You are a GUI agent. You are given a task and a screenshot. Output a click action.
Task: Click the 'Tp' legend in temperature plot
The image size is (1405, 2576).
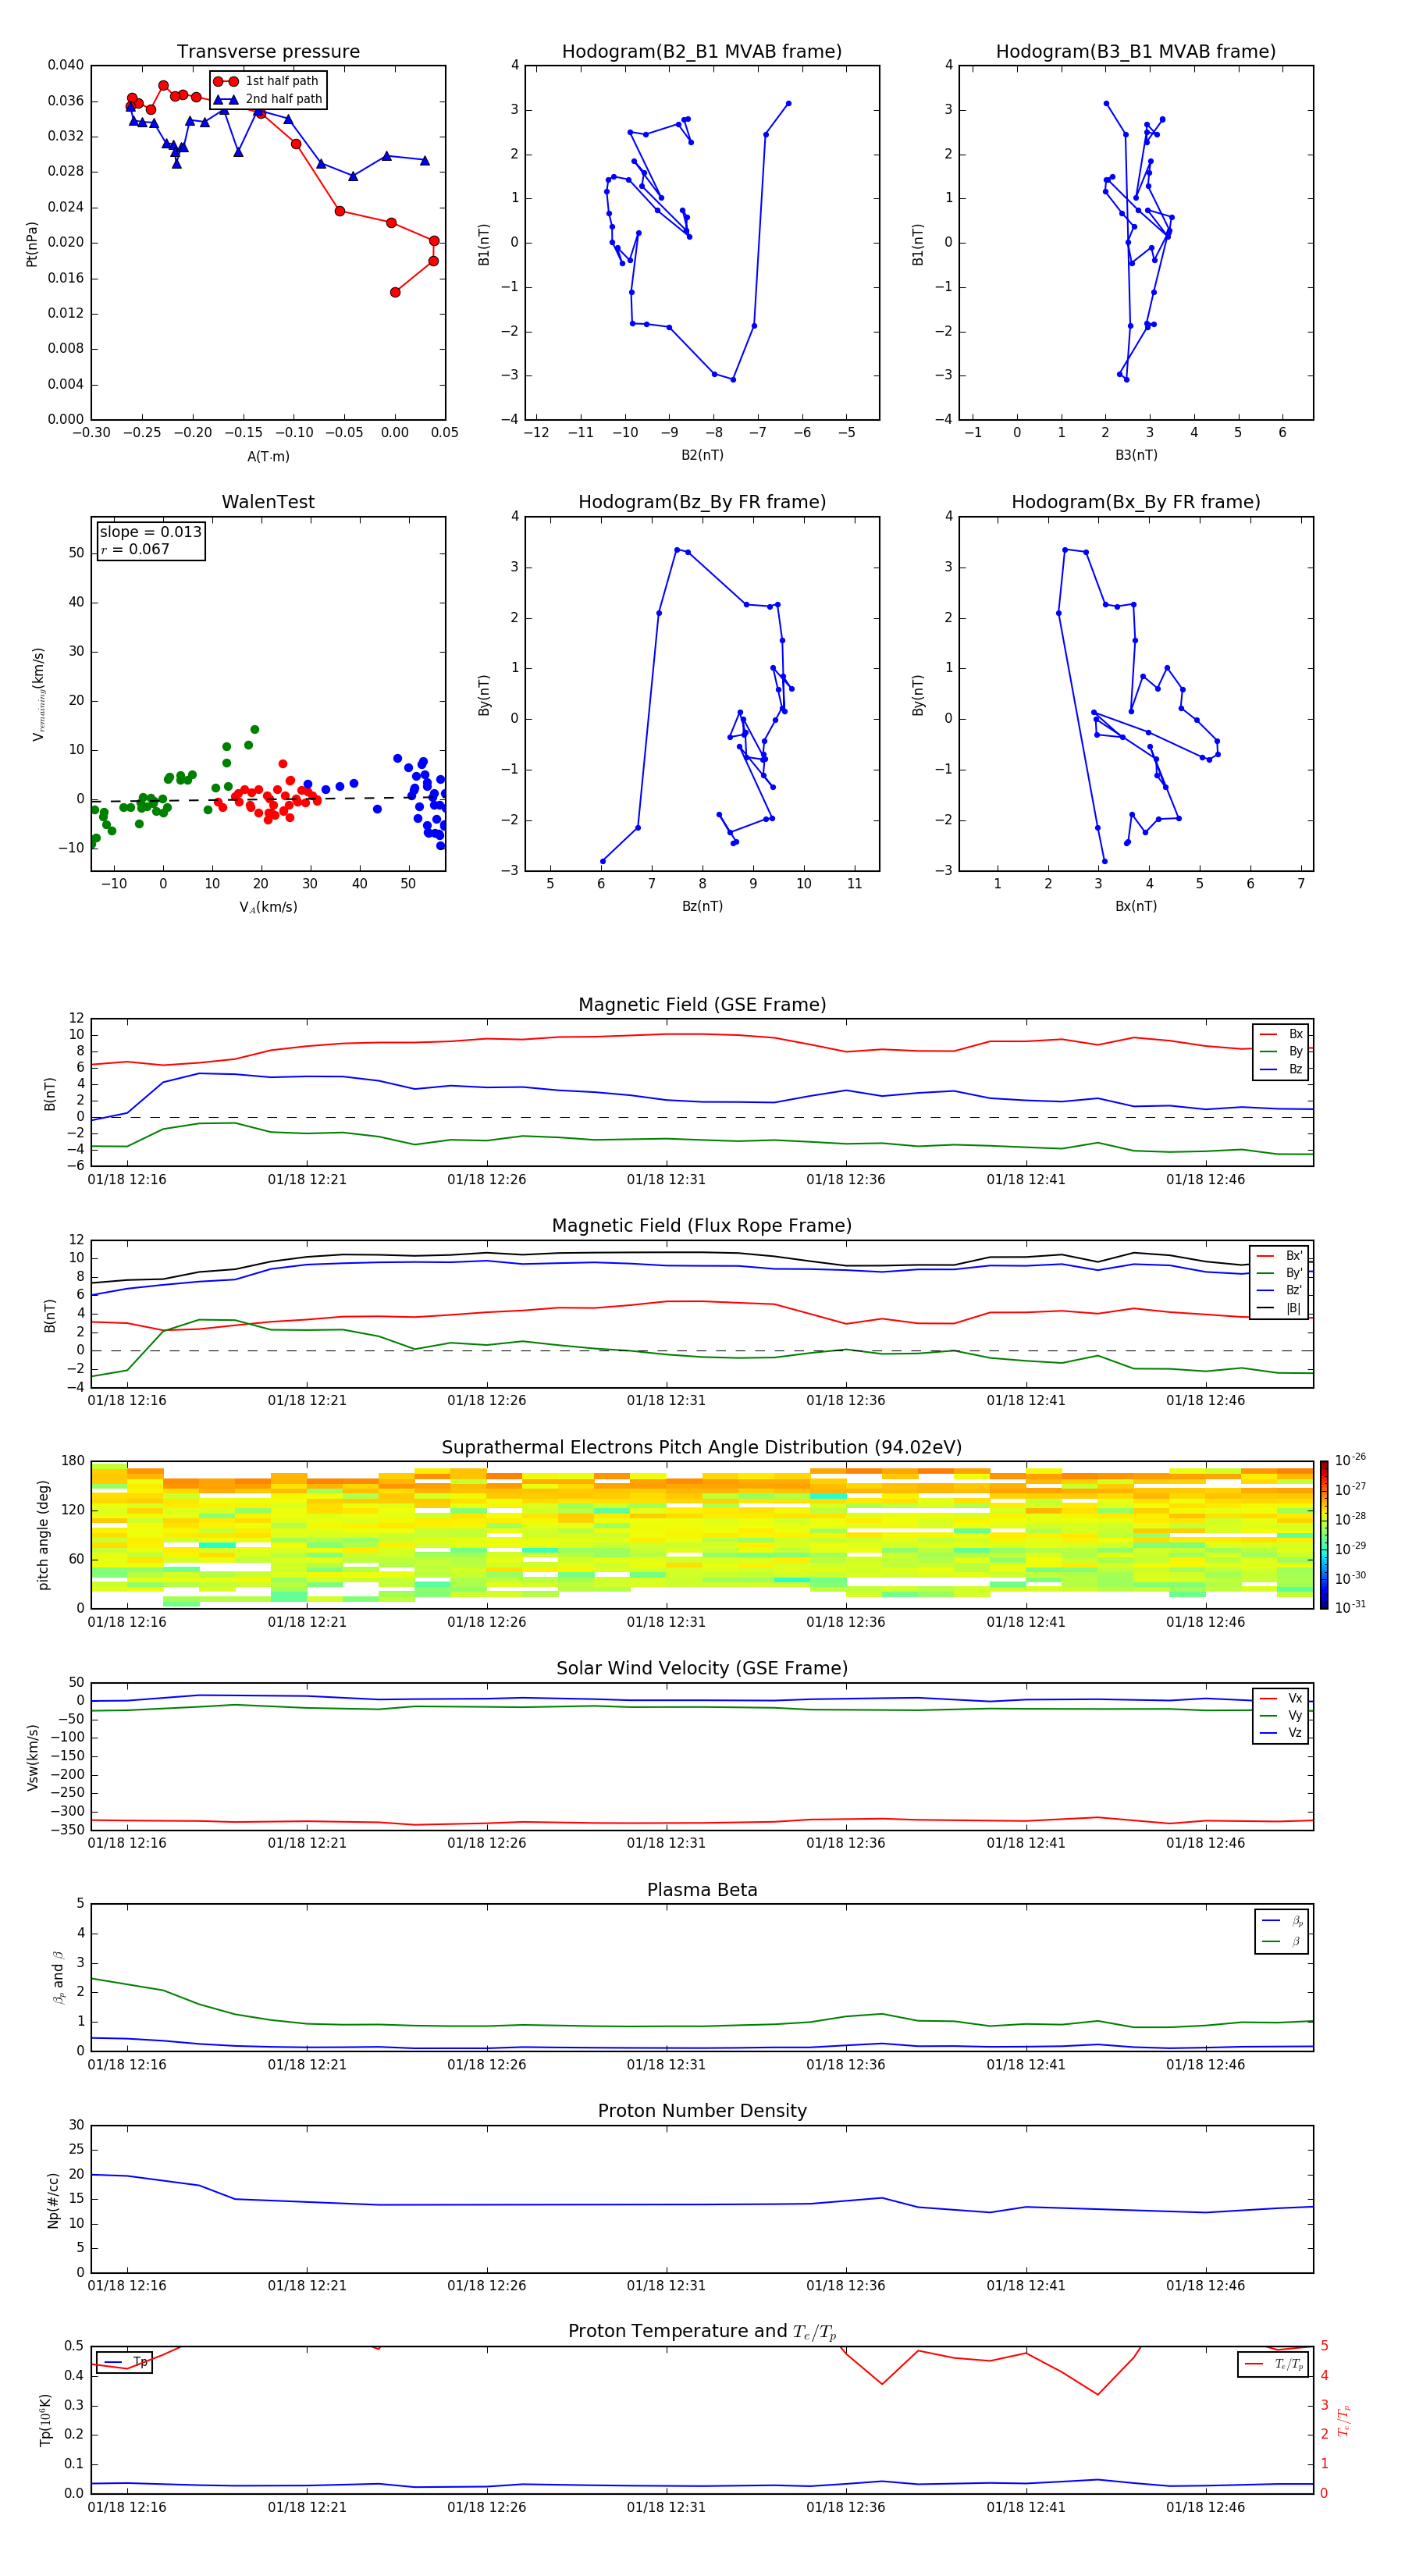pos(124,2362)
